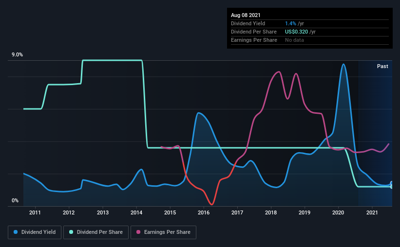The image size is (400, 247).
Task: Click the blue Dividend Yield legend dot
Action: click(x=16, y=232)
